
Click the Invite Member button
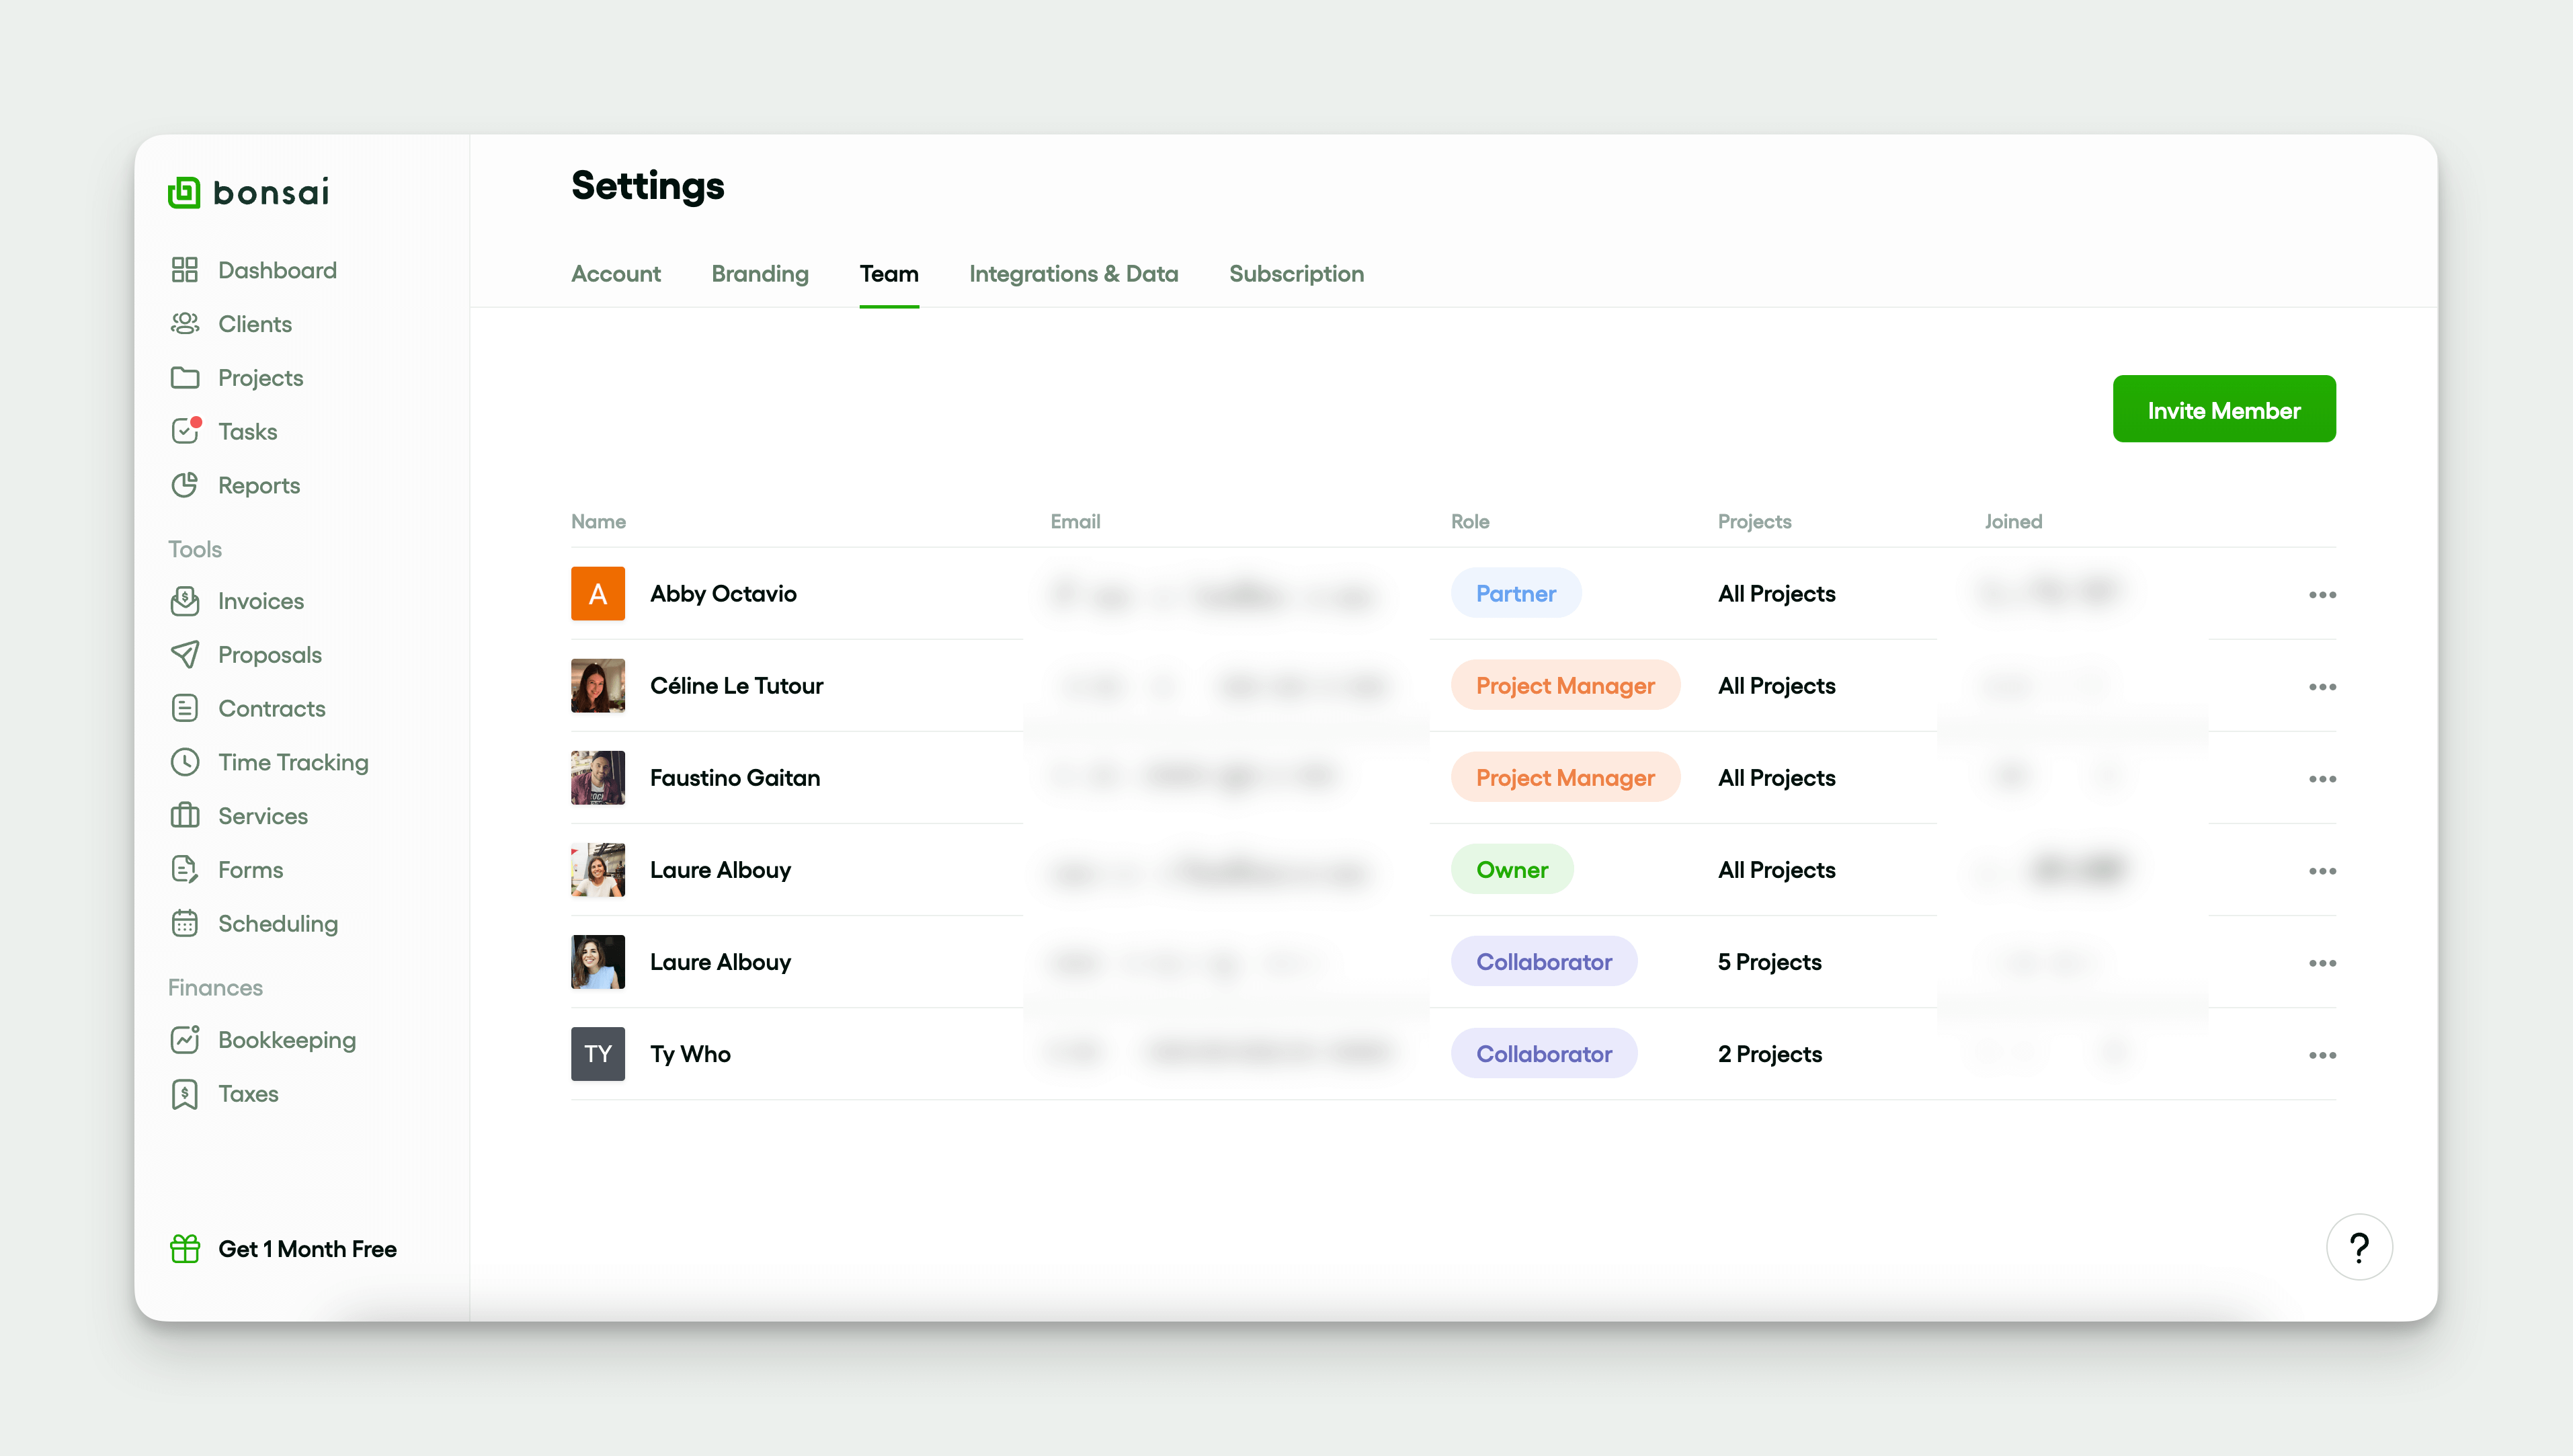pos(2223,410)
